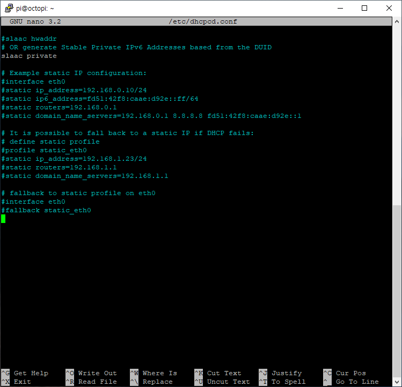
Task: Click 'Justify' shortcut label
Action: pyautogui.click(x=287, y=373)
